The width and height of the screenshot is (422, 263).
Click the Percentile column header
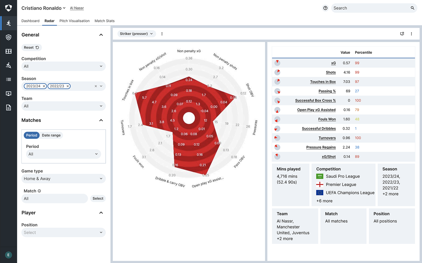[x=363, y=52]
